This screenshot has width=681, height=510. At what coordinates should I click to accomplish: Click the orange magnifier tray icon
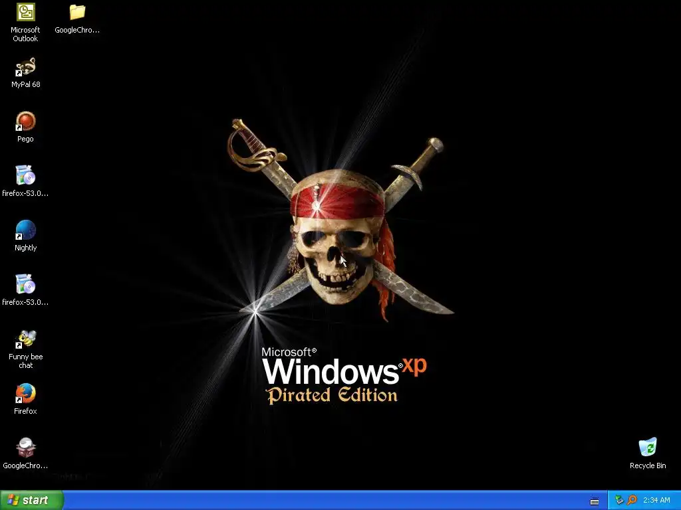click(x=632, y=500)
